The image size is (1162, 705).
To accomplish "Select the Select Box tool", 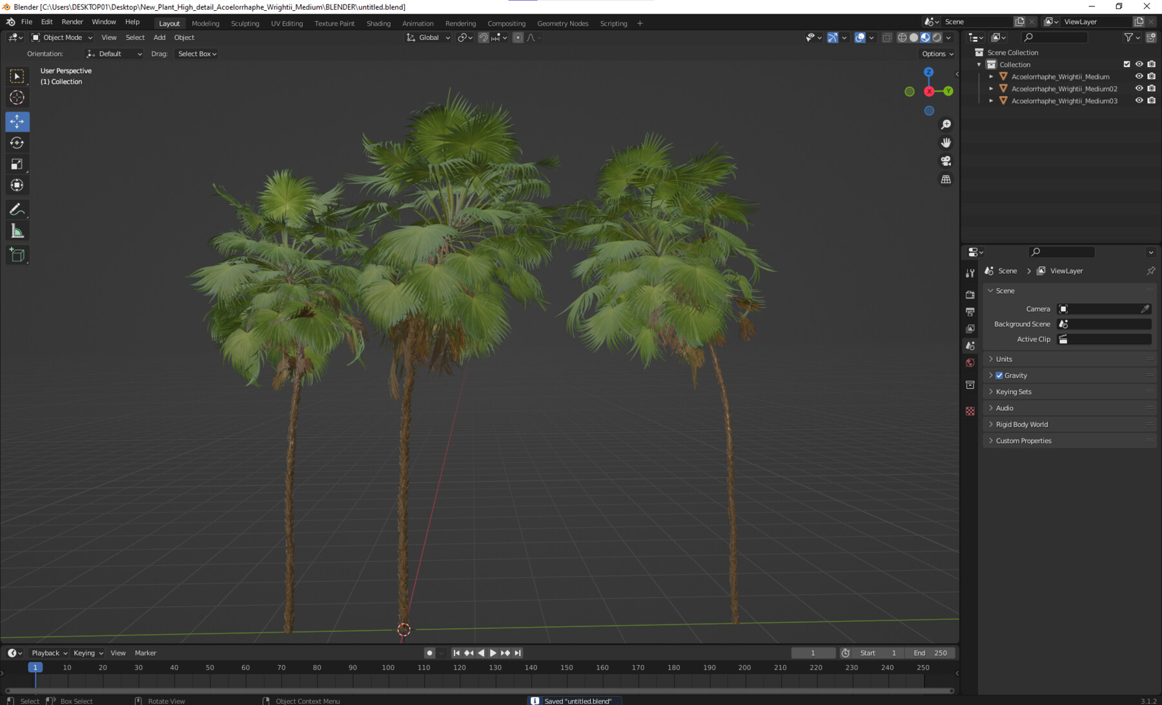I will (17, 76).
